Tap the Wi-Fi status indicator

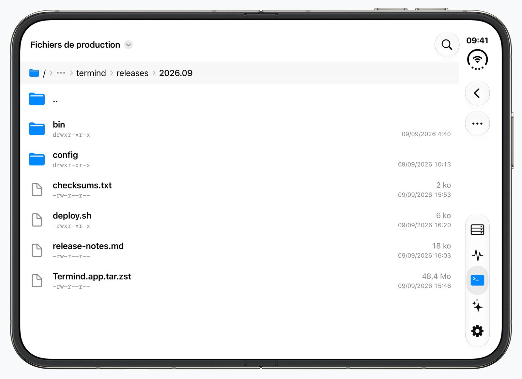pos(477,60)
